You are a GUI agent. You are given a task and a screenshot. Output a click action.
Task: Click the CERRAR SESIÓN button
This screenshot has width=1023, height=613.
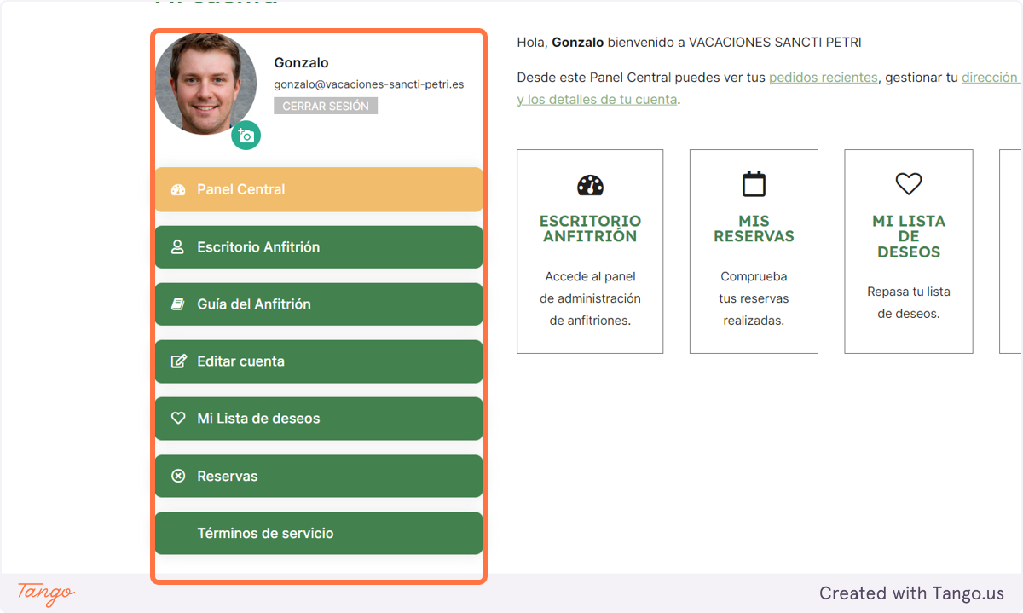click(326, 106)
